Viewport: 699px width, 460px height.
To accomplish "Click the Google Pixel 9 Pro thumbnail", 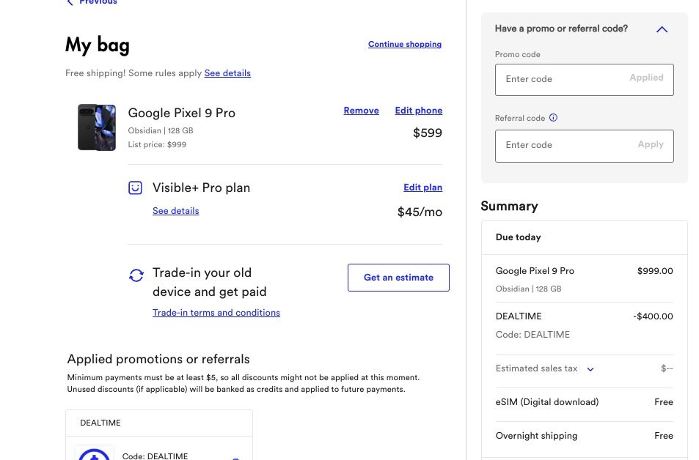I will tap(97, 127).
